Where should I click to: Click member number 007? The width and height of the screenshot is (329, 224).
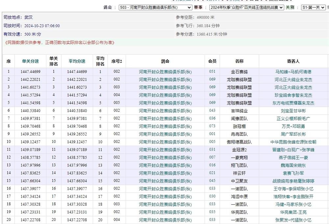coord(212,157)
